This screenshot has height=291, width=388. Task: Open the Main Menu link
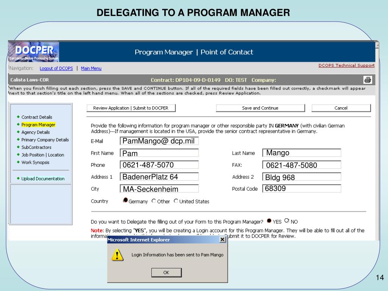91,68
